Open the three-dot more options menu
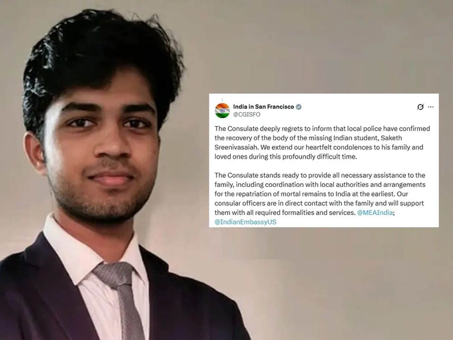 (431, 107)
